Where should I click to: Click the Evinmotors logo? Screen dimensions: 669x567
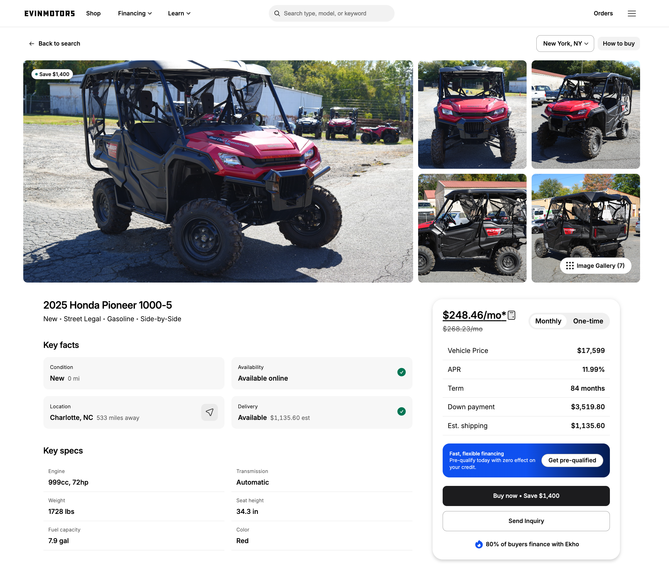49,13
